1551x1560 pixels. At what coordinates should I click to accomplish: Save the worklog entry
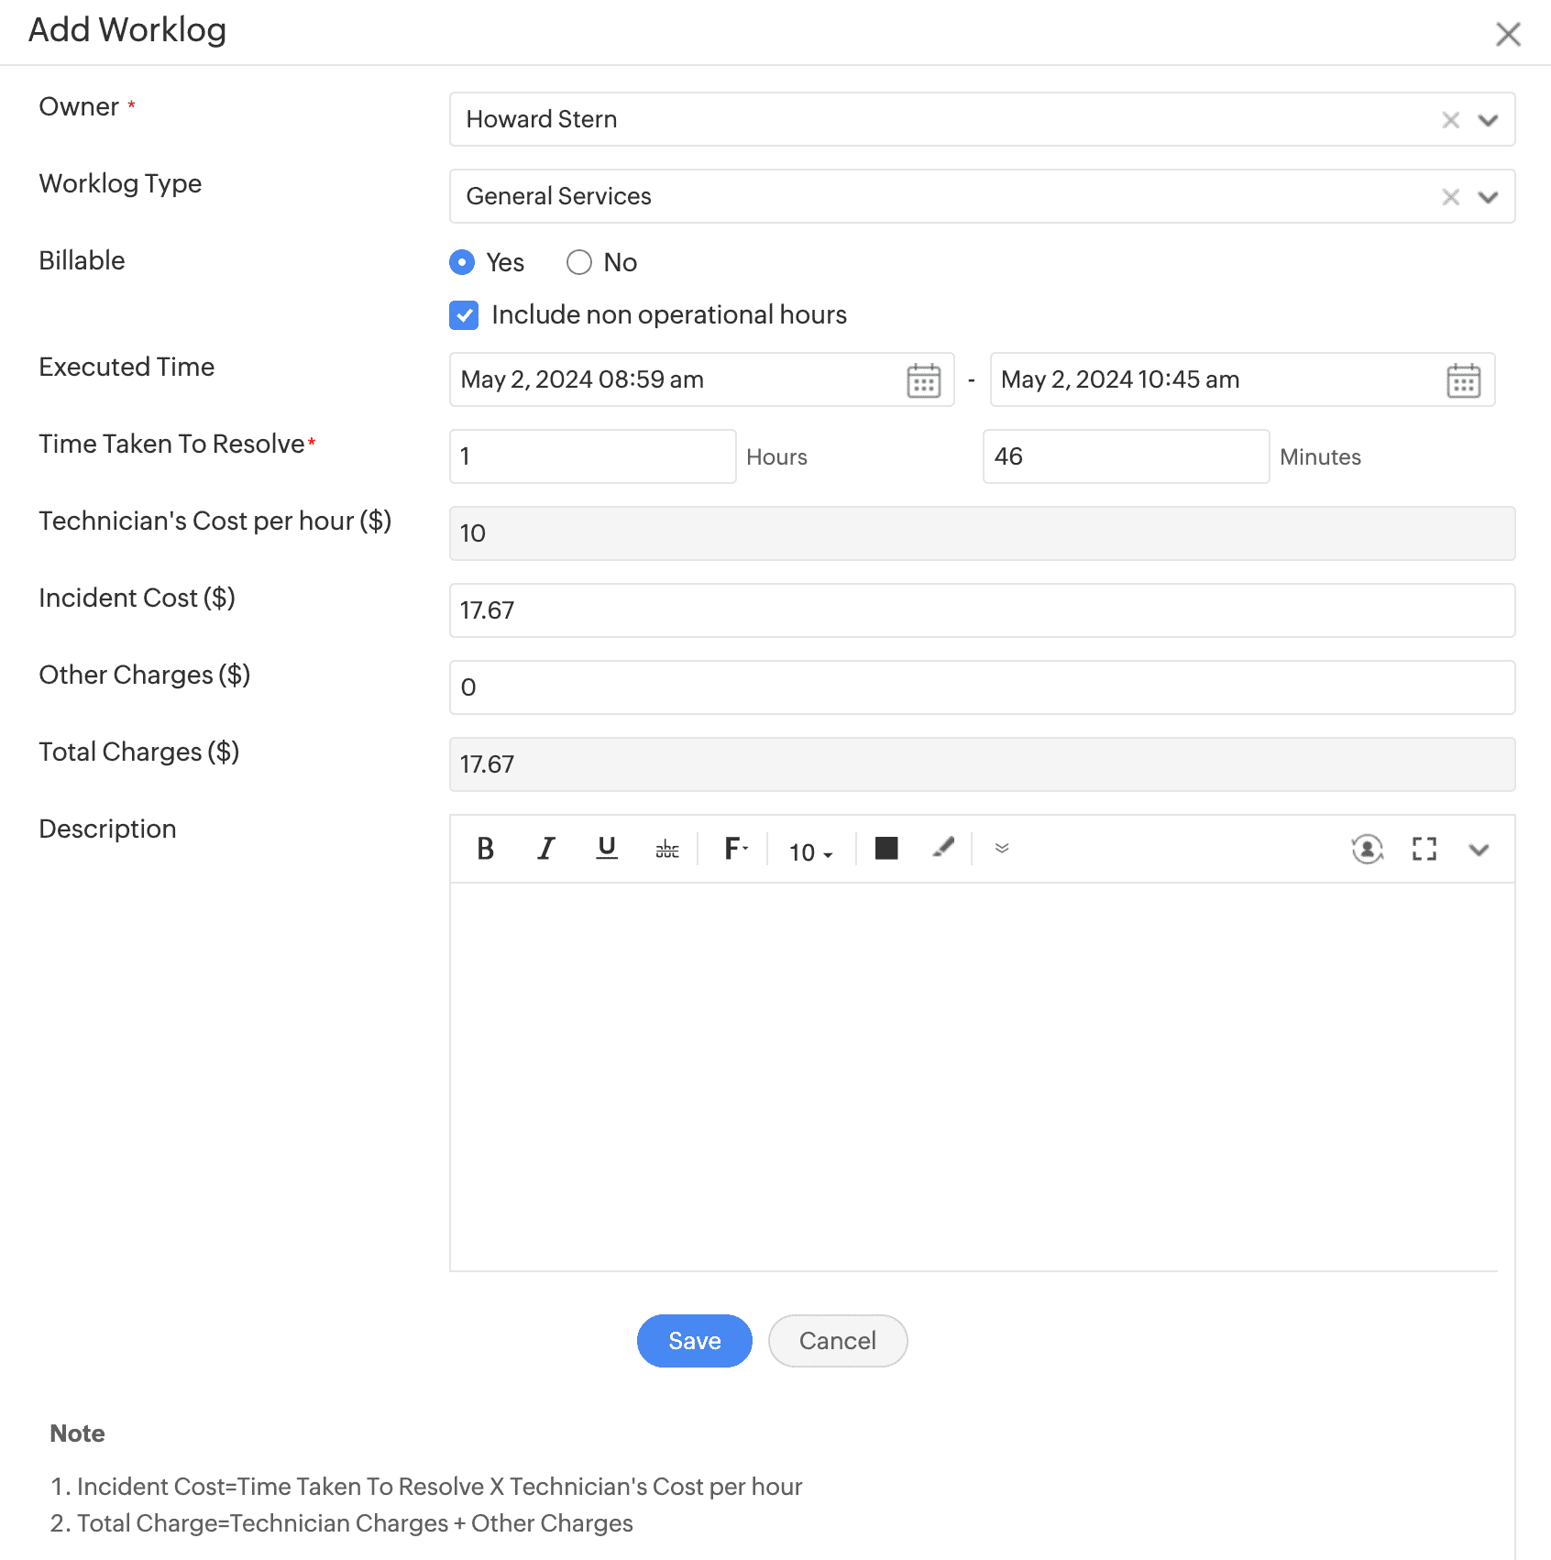[x=694, y=1341]
